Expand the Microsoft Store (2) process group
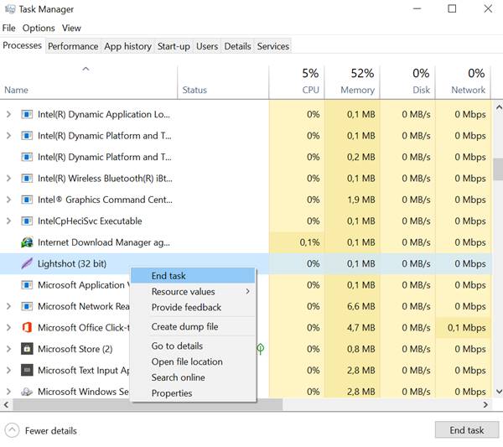503x447 pixels. 9,349
